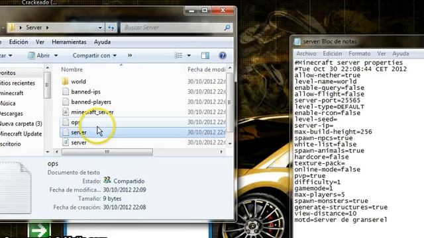Click the banned-players file icon

(66, 102)
